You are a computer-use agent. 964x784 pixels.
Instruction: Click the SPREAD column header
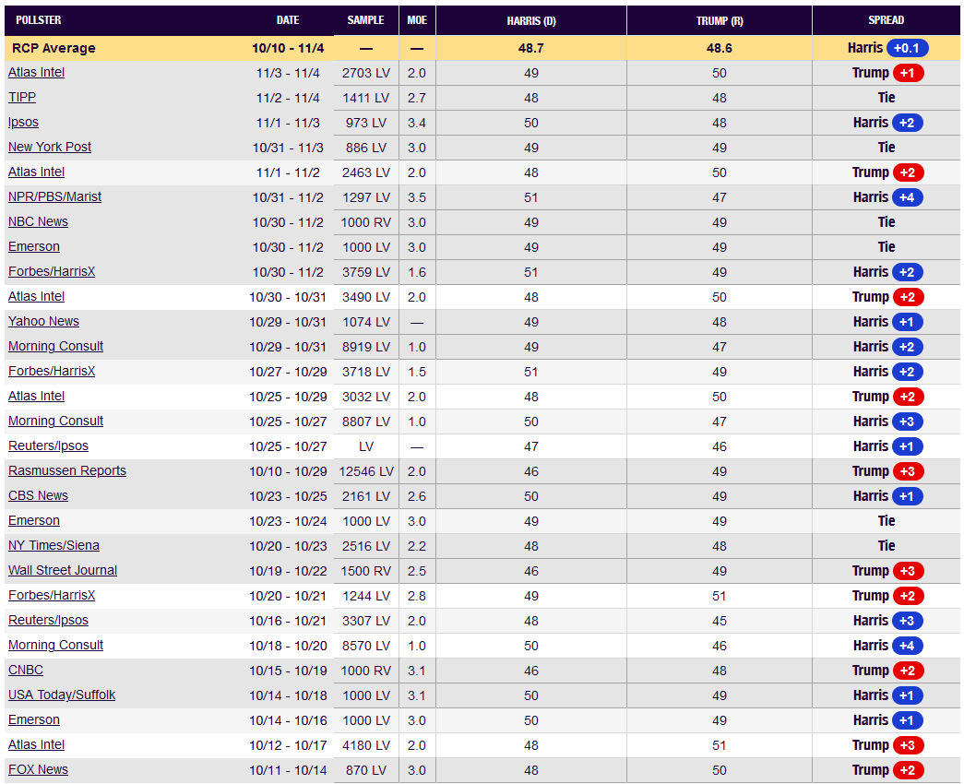(x=886, y=20)
